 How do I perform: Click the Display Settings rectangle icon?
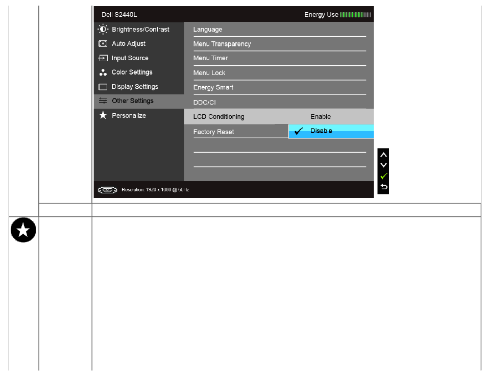(103, 87)
